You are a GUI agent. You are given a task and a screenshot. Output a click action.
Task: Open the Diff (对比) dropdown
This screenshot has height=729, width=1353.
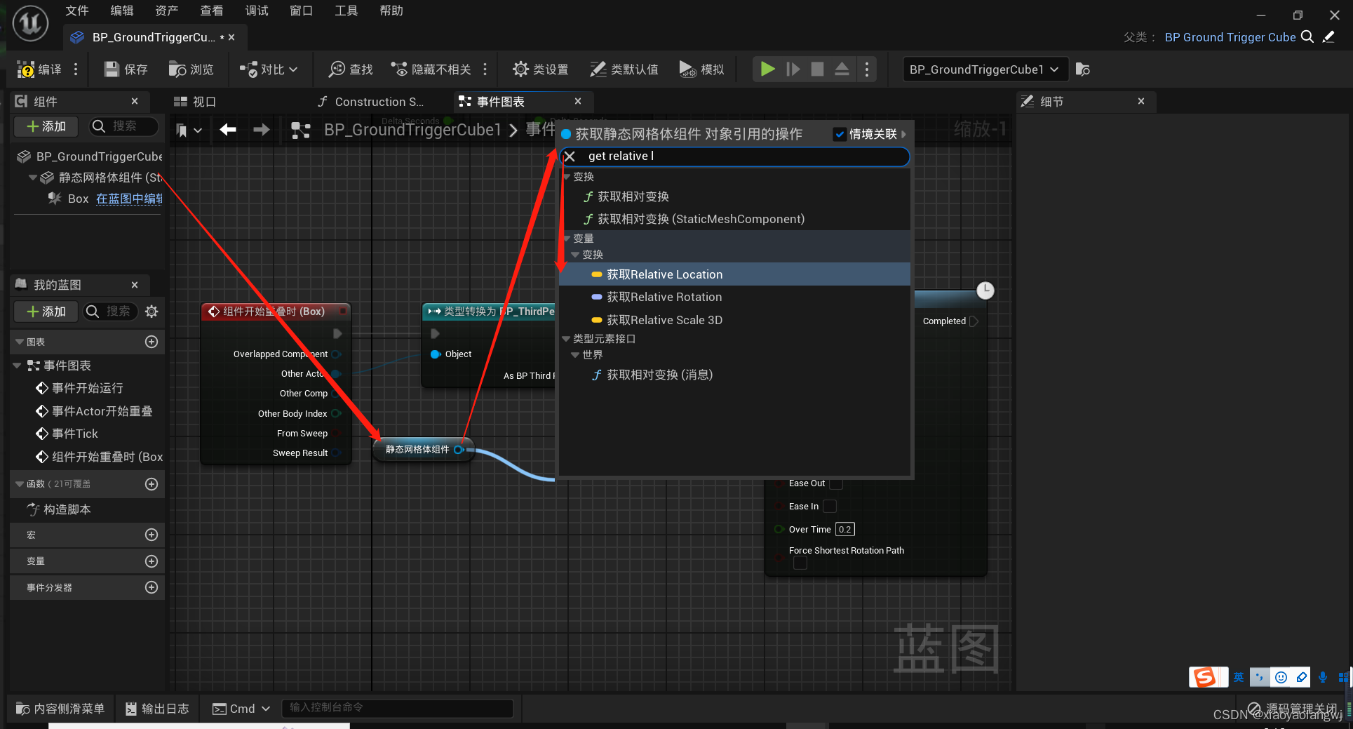pyautogui.click(x=269, y=69)
